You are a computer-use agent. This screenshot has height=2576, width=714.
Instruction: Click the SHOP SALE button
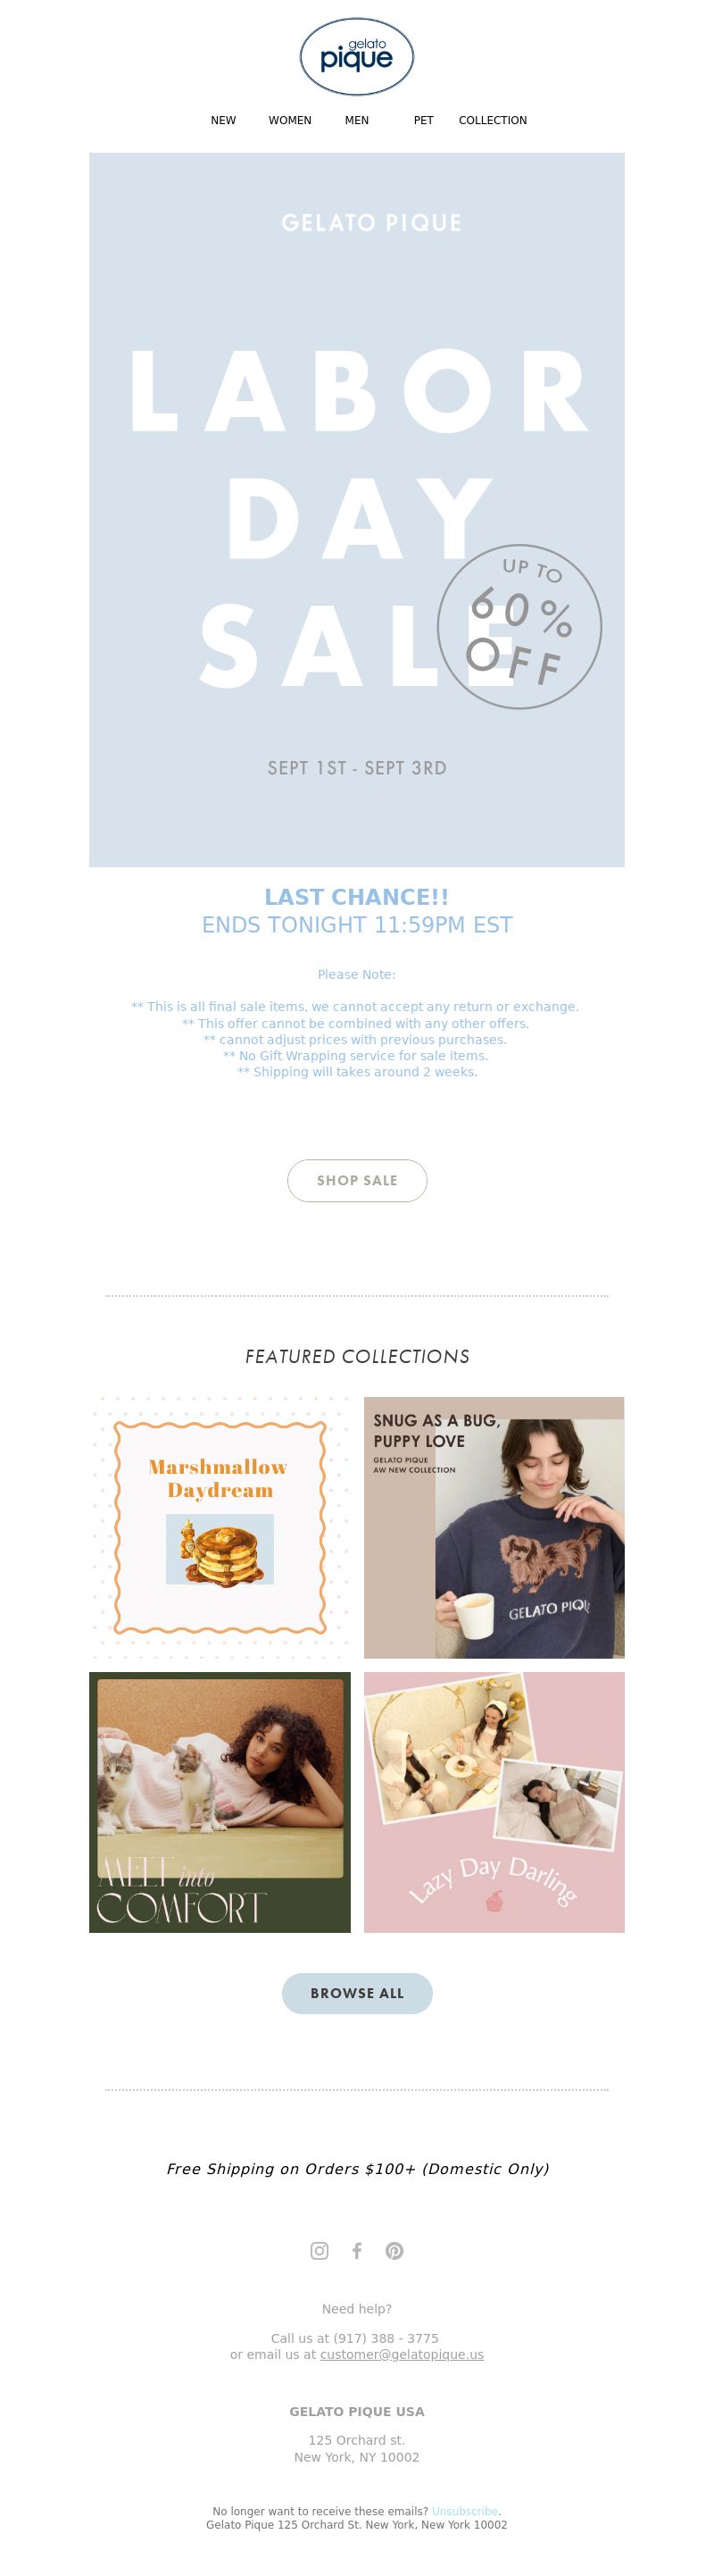point(356,1181)
